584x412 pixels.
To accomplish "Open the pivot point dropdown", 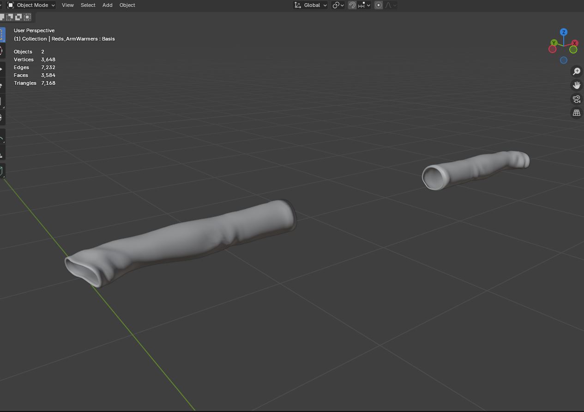I will (x=338, y=5).
